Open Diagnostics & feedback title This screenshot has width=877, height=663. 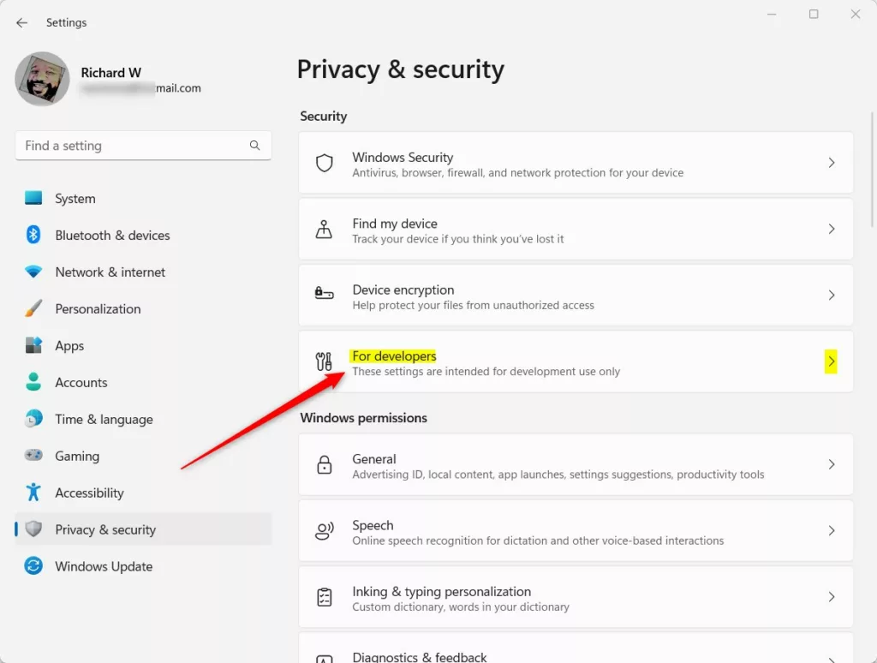420,657
